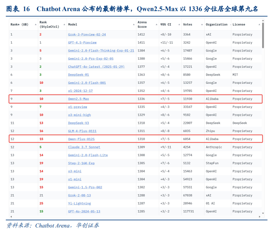
Task: Select the StepFun organization cell
Action: click(x=212, y=163)
